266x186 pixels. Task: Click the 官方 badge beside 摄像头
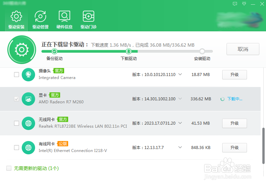point(59,71)
